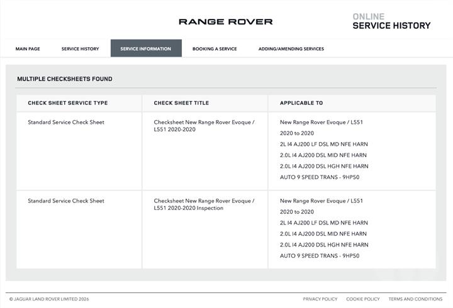
Task: Click the Check Sheet Service Type header
Action: pos(68,103)
